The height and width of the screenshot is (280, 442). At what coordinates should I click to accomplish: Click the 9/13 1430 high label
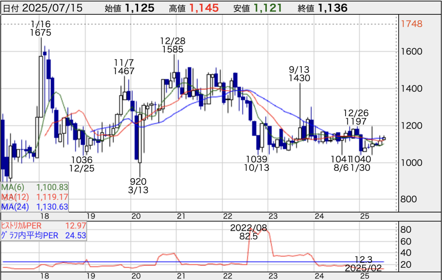tap(299, 74)
